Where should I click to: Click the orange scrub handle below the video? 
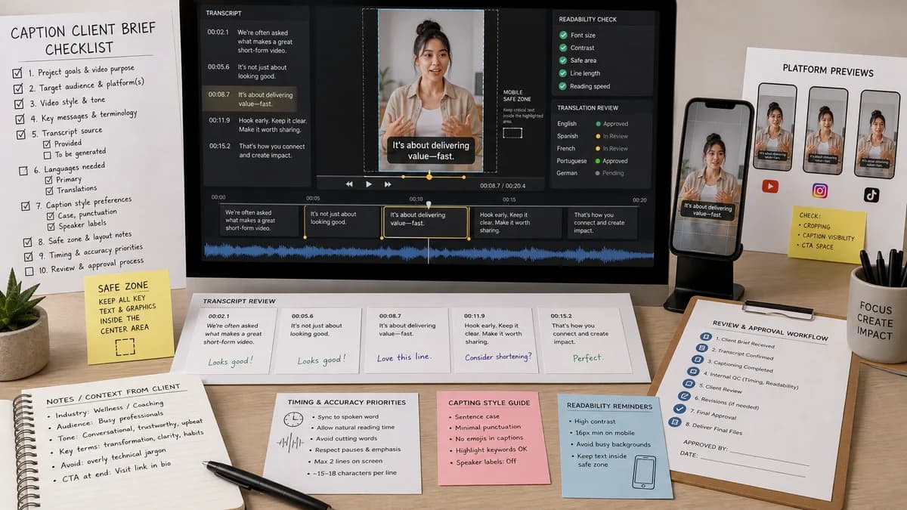pyautogui.click(x=429, y=177)
